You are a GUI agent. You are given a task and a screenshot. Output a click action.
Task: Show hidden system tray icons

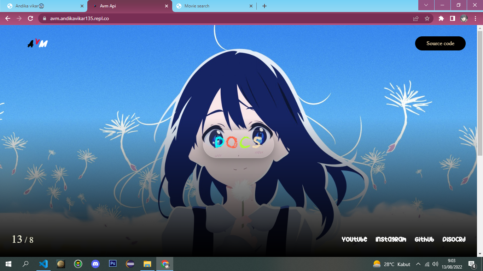[x=418, y=264]
